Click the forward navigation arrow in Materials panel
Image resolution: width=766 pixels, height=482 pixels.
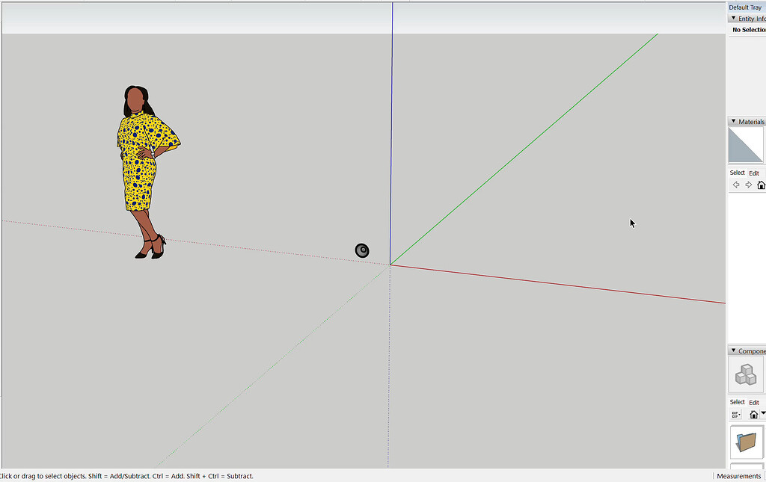(747, 185)
